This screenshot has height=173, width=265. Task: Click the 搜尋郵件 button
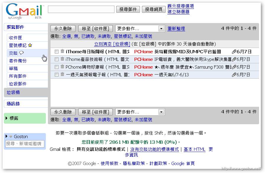[128, 9]
